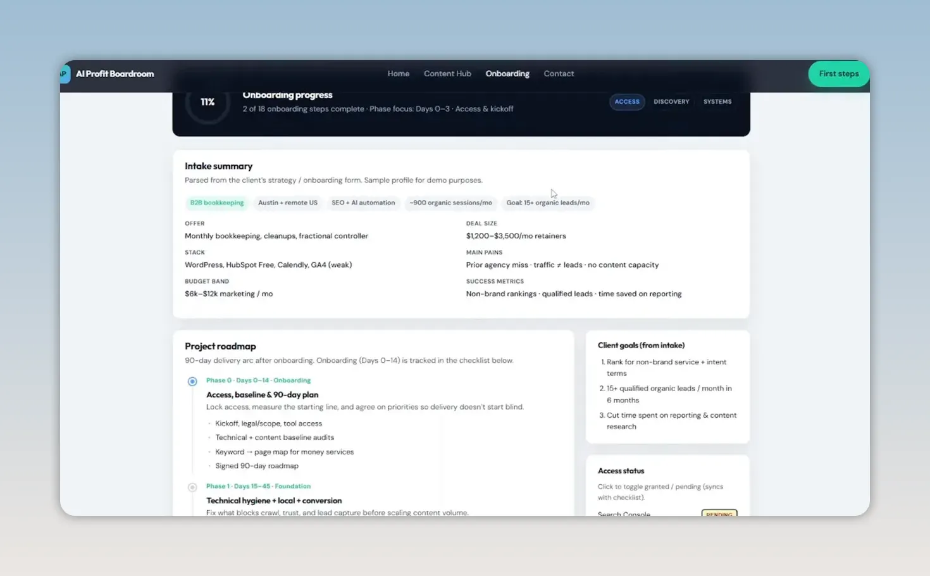This screenshot has height=576, width=930.
Task: Open the Home nav item
Action: pyautogui.click(x=399, y=73)
